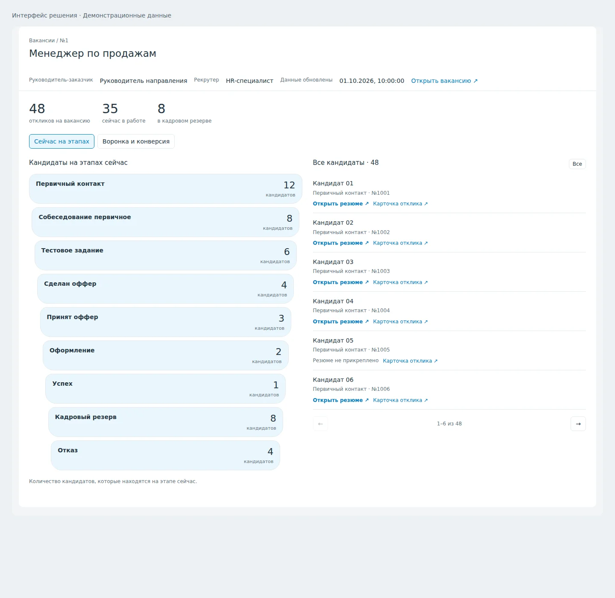Open the résumé of Кандидат 01
The width and height of the screenshot is (615, 598).
click(341, 204)
